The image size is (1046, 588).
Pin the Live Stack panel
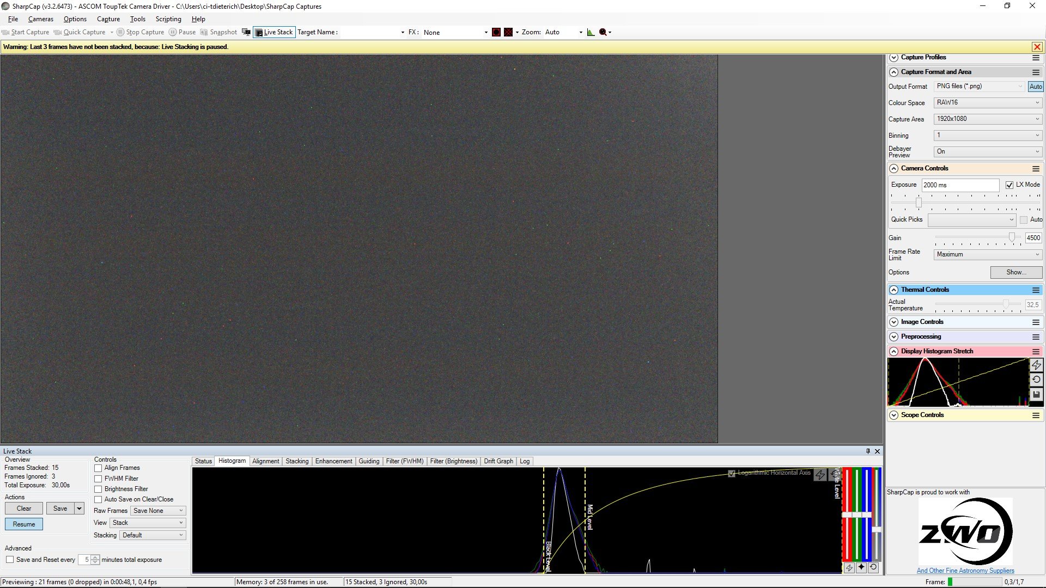[x=868, y=451]
